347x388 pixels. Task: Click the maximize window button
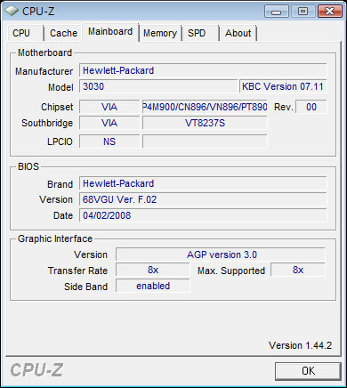[303, 12]
